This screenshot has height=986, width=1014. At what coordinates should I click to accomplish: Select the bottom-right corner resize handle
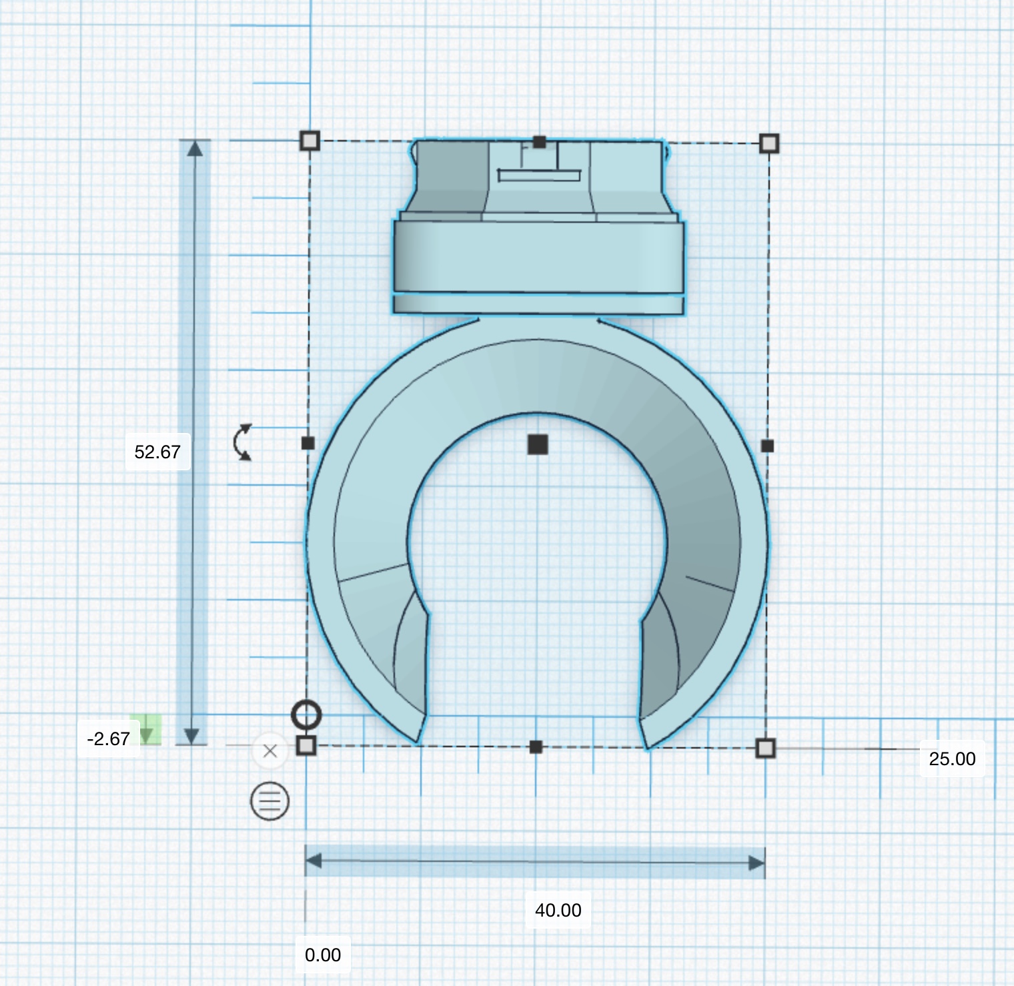coord(766,748)
